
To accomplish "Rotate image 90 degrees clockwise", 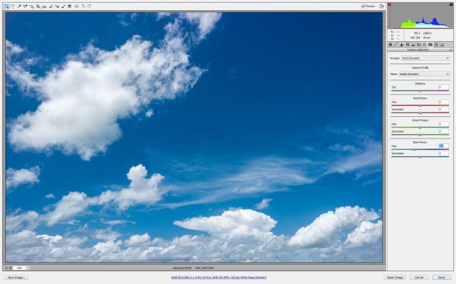I will 89,6.
